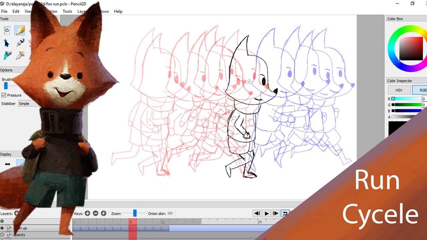Toggle visibility of all layers dot
The image size is (427, 240).
2,221
